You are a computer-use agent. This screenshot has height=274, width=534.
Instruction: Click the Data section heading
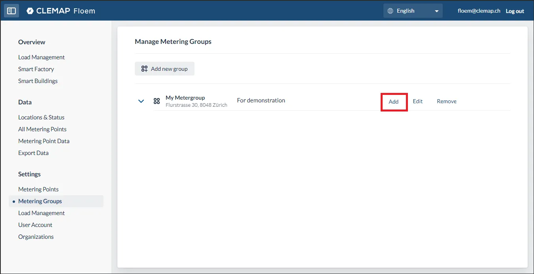(25, 102)
